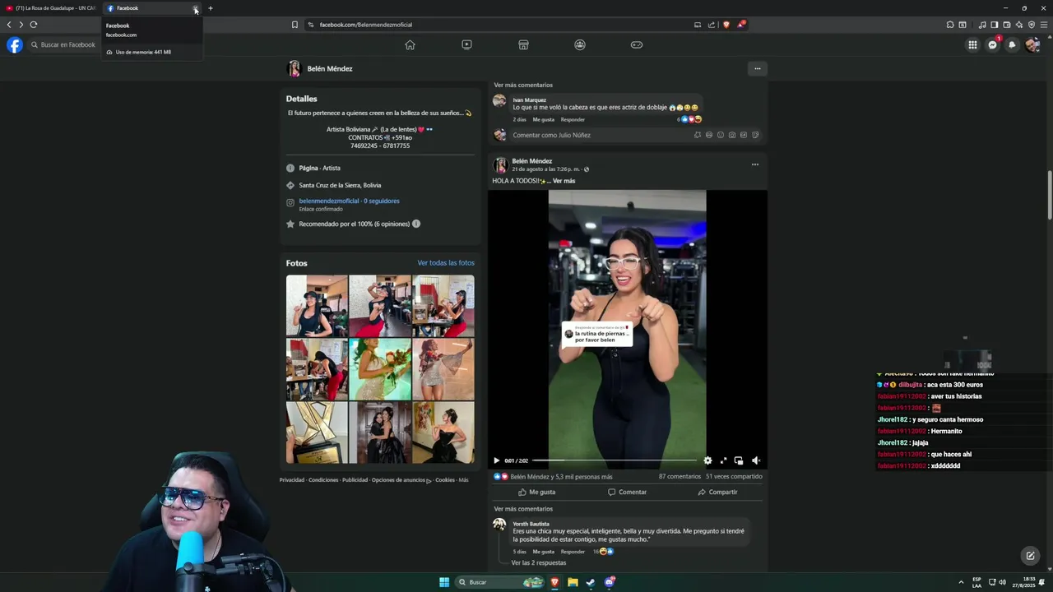This screenshot has width=1053, height=592.
Task: Like Yorsth Bautista's comment
Action: coord(543,552)
